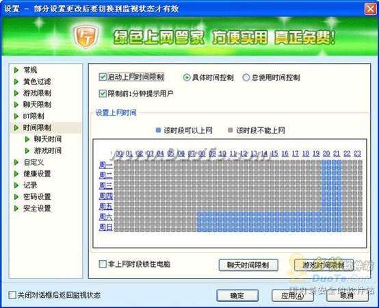Click the green arrow beside 聊天限制
Viewport: 379px width, 308px height.
(16, 105)
